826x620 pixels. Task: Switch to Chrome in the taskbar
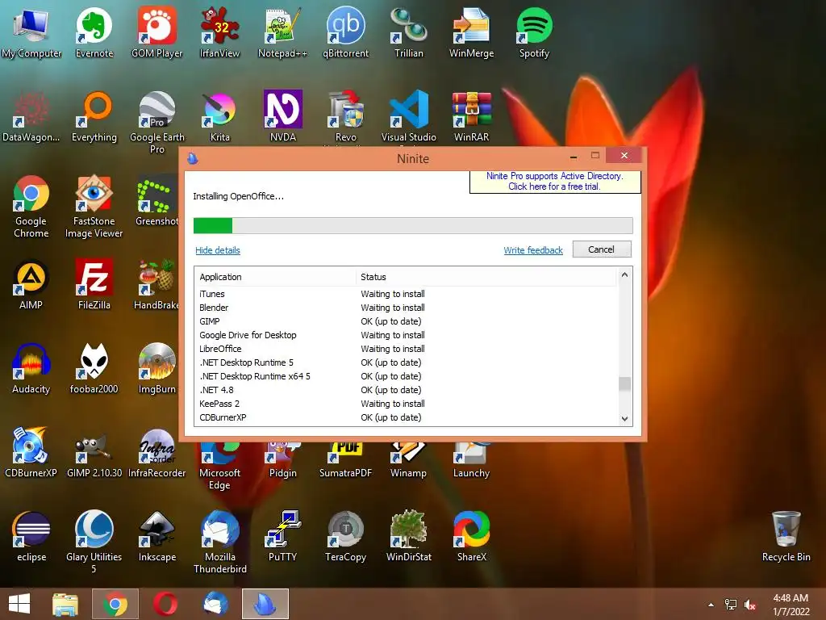click(x=115, y=604)
